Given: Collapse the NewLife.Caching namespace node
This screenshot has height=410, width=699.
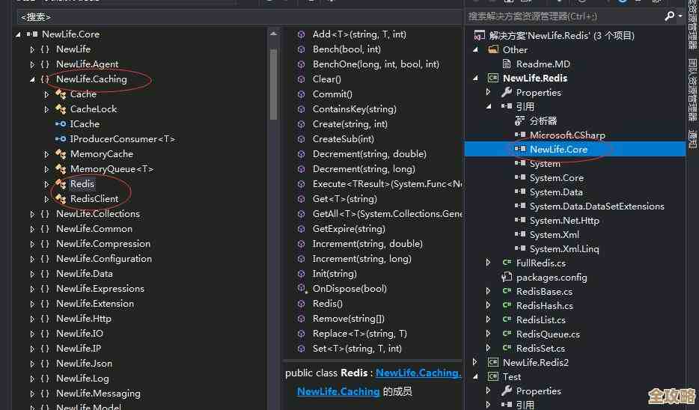Looking at the screenshot, I should point(32,79).
